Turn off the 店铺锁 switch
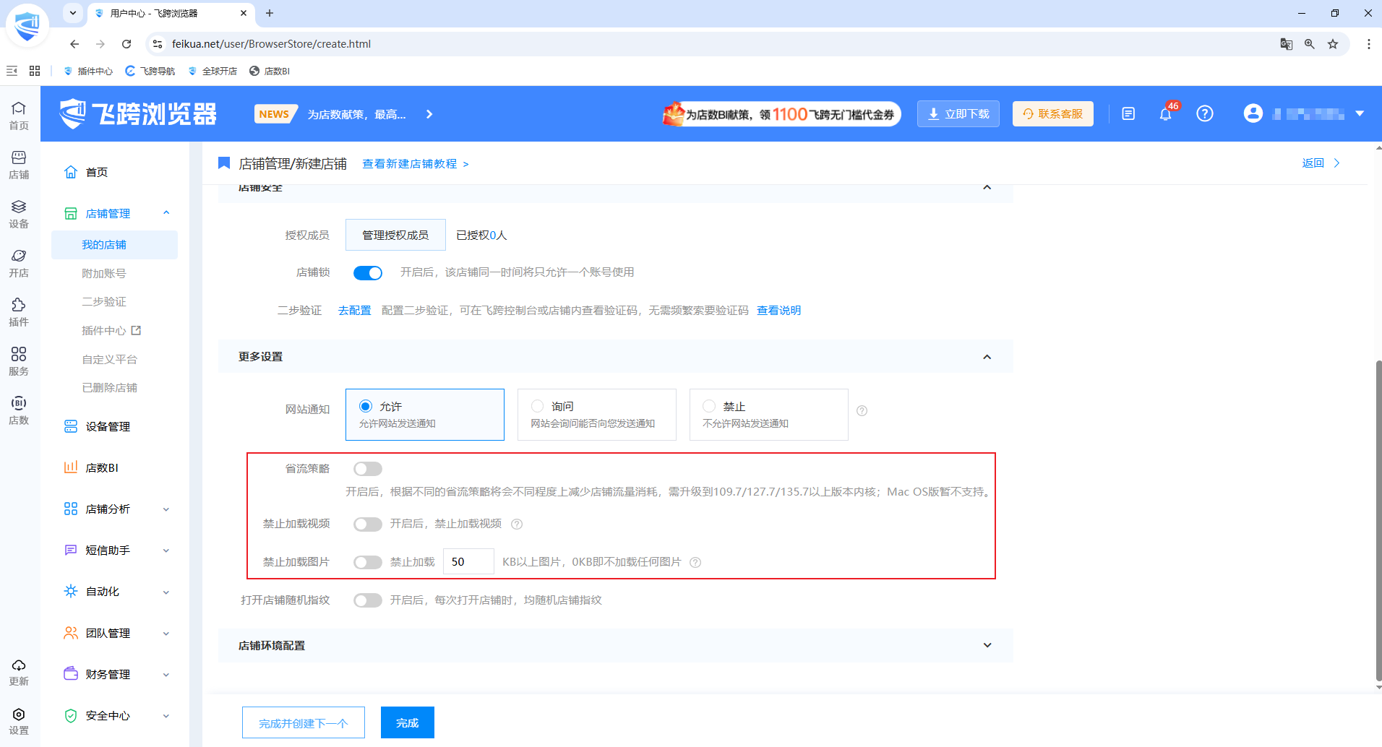 (368, 273)
